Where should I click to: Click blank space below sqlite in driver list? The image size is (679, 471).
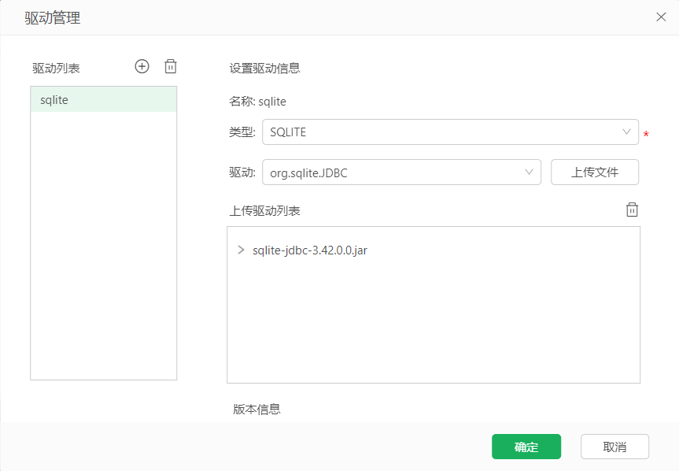tap(104, 245)
